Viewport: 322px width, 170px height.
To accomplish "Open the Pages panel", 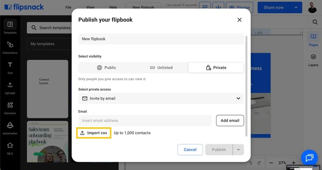I will (313, 40).
